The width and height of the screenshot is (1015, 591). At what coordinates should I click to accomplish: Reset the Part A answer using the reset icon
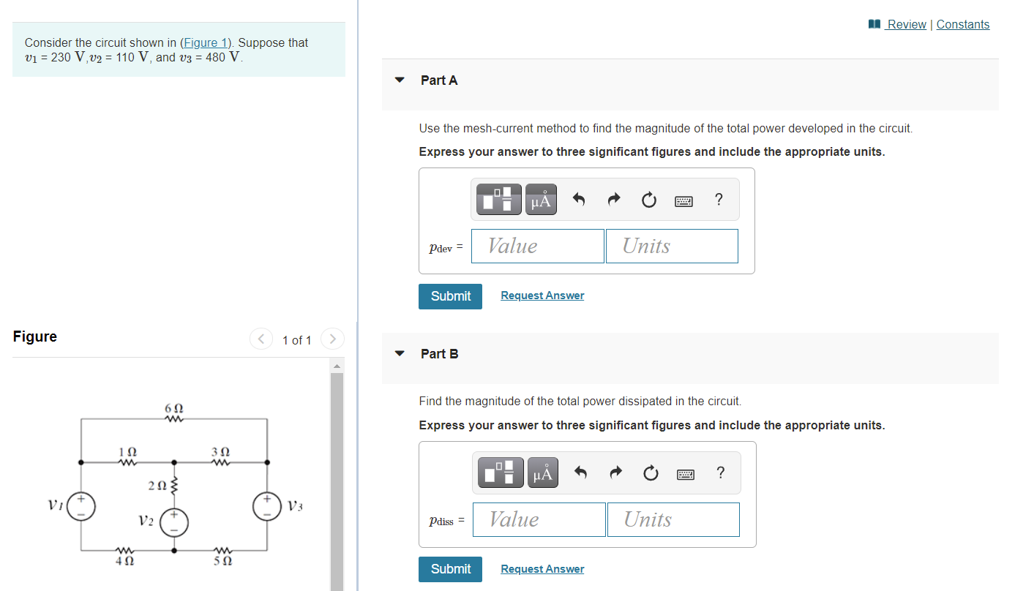(648, 199)
